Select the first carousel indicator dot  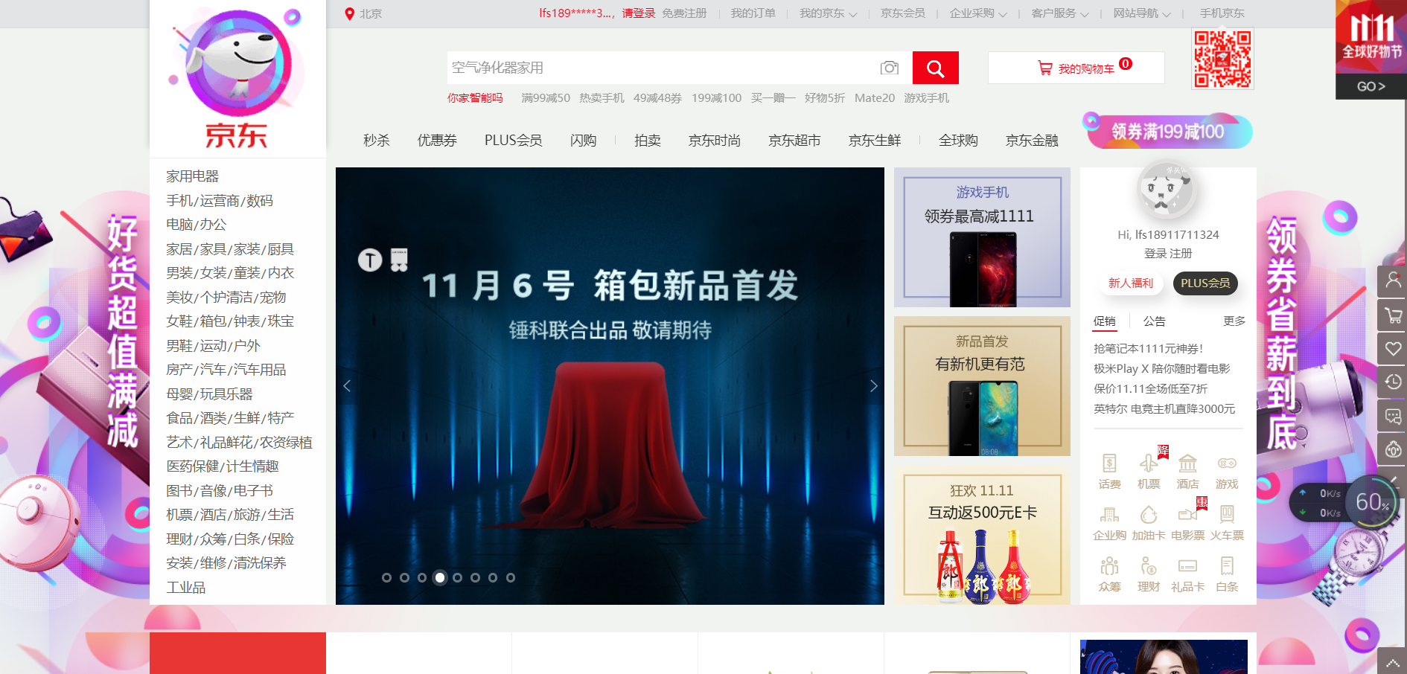pos(386,577)
